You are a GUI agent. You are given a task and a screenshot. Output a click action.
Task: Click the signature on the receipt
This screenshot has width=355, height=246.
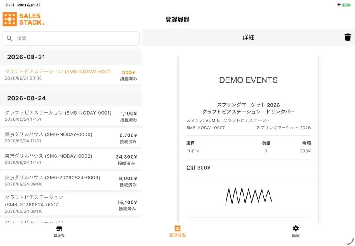(x=248, y=196)
